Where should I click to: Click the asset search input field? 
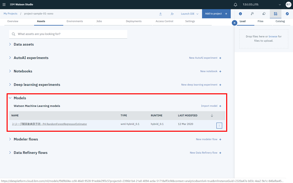point(71,34)
